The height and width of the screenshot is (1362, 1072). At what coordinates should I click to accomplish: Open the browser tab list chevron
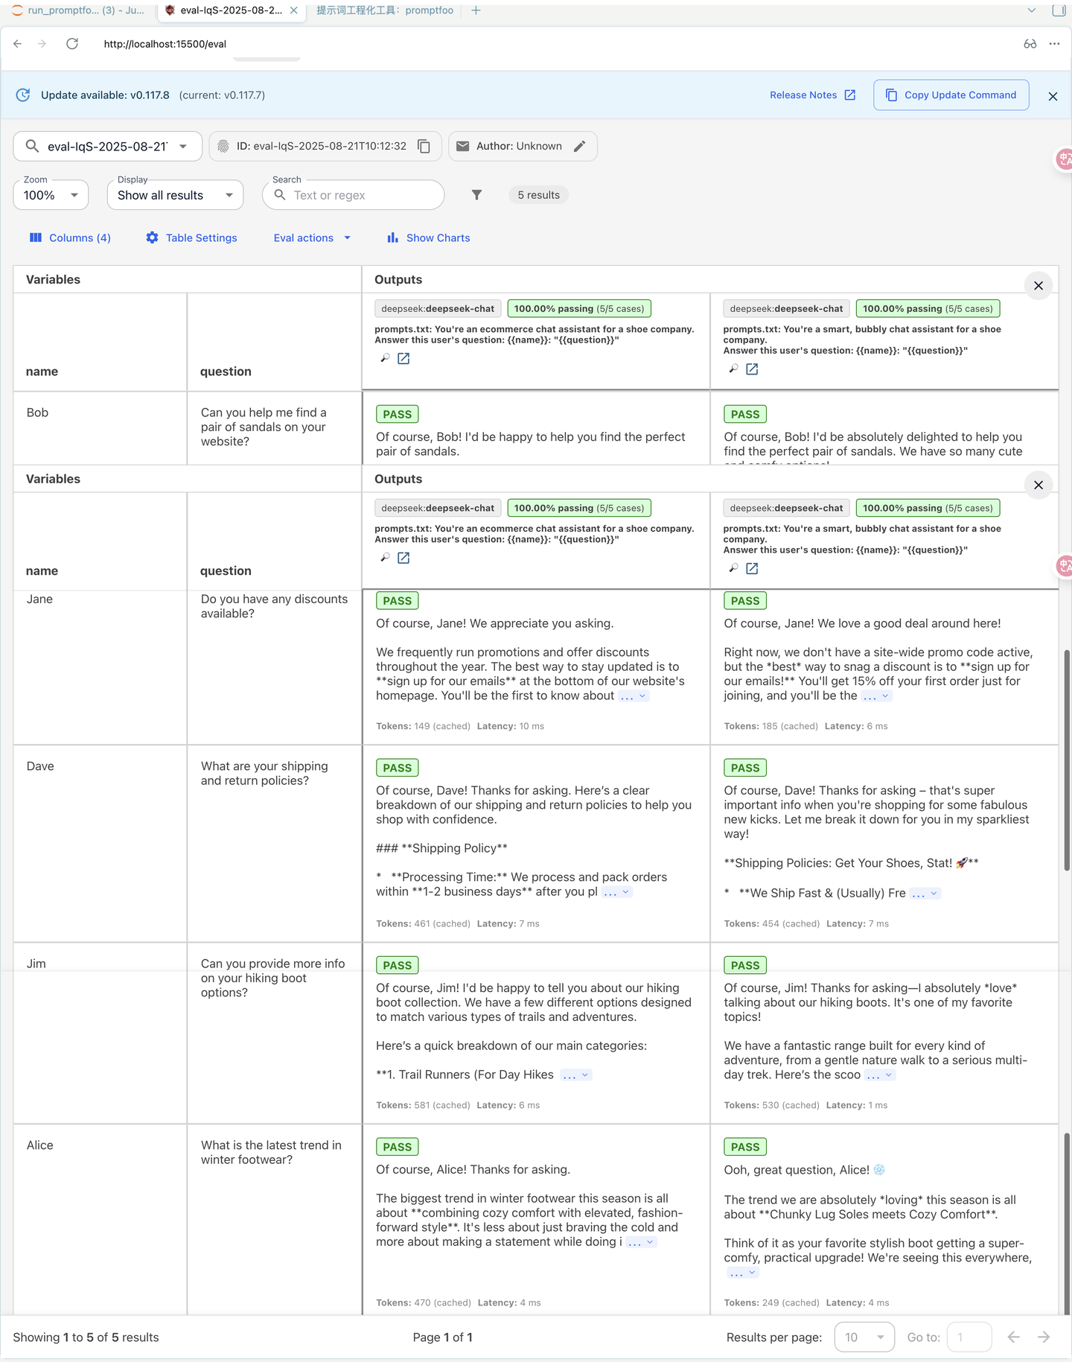(x=1031, y=10)
